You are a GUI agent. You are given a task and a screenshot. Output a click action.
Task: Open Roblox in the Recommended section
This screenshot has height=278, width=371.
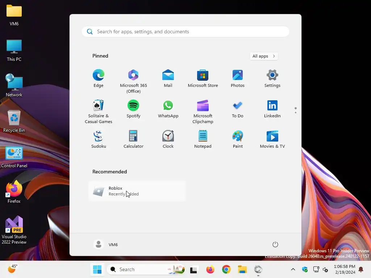click(137, 191)
